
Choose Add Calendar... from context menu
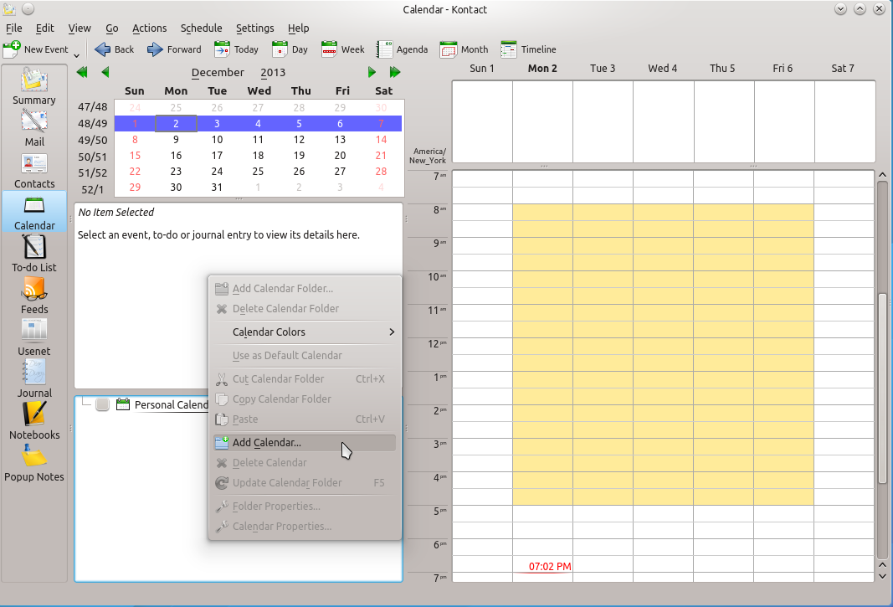305,442
